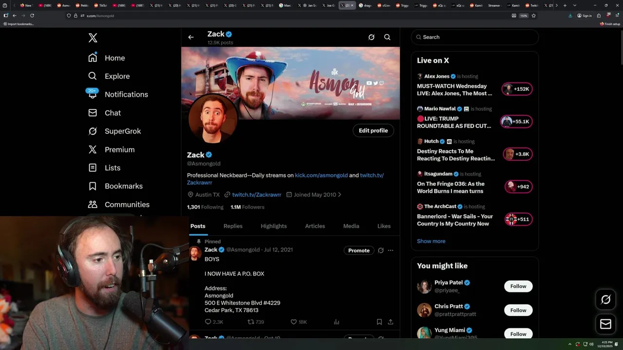This screenshot has width=623, height=350.
Task: Click the browser reload button
Action: pyautogui.click(x=32, y=16)
